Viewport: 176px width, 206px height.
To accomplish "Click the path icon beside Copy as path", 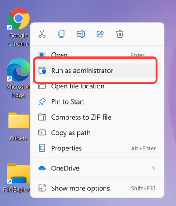I will coord(42,133).
